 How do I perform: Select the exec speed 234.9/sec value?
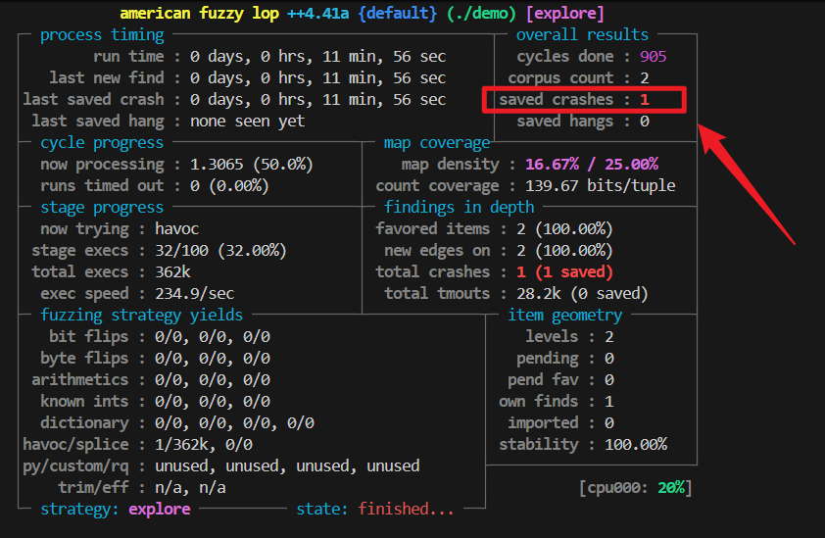(x=196, y=294)
